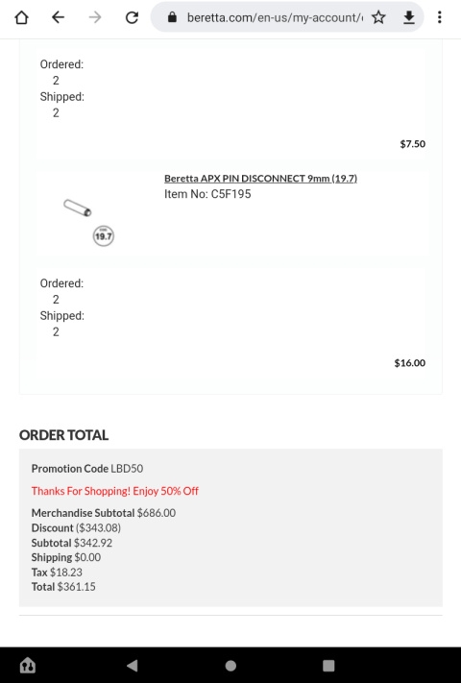Reload the page with the refresh icon
This screenshot has width=461, height=683.
click(x=132, y=17)
